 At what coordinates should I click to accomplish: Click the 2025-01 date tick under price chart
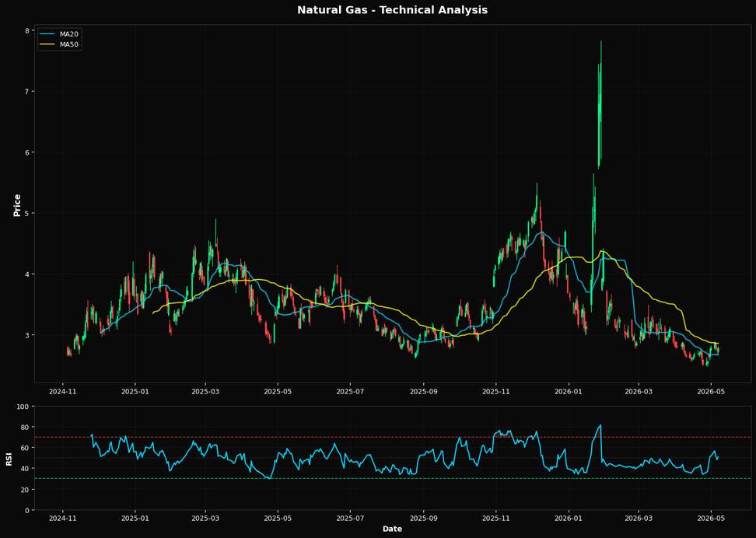click(x=135, y=391)
